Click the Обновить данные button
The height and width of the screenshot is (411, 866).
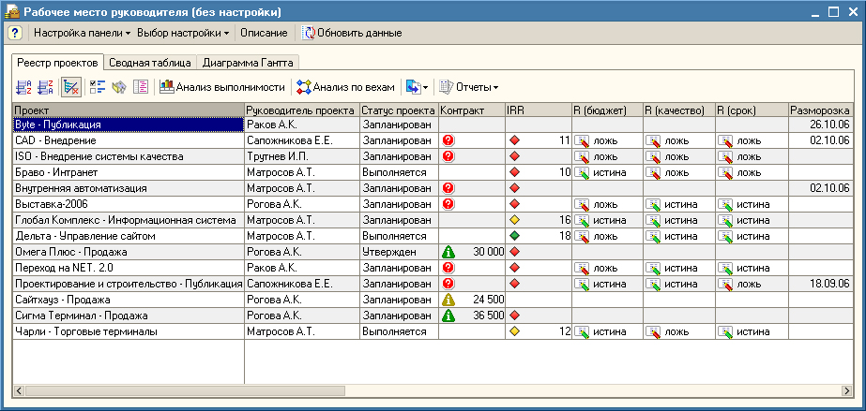click(352, 33)
